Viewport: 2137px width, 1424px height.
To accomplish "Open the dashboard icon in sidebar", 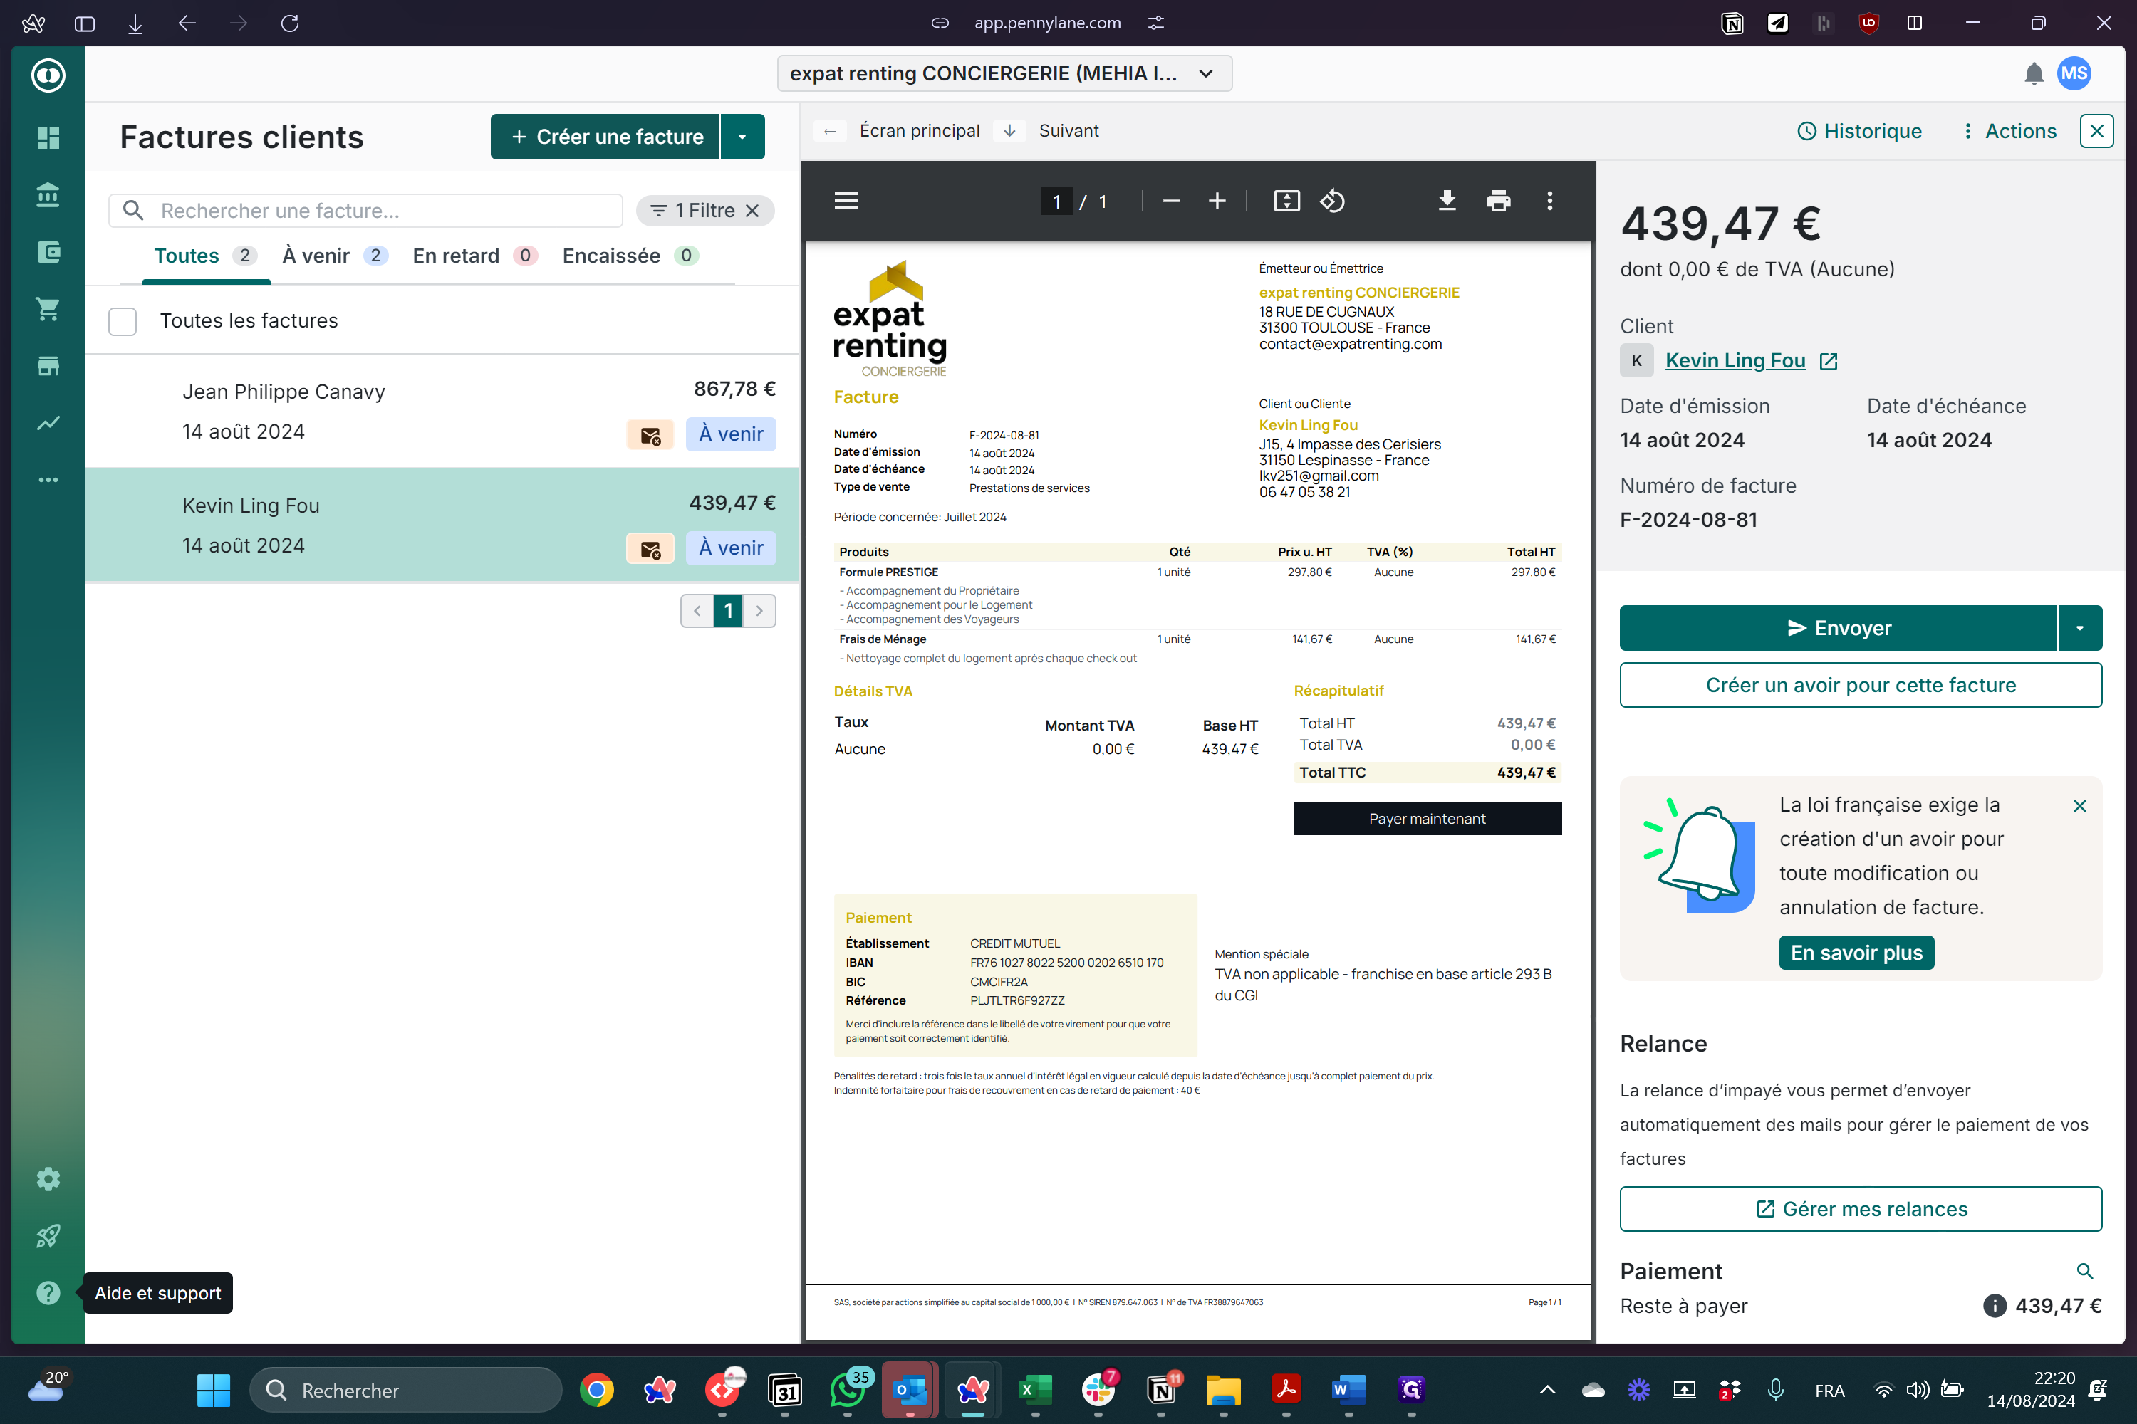I will [48, 138].
